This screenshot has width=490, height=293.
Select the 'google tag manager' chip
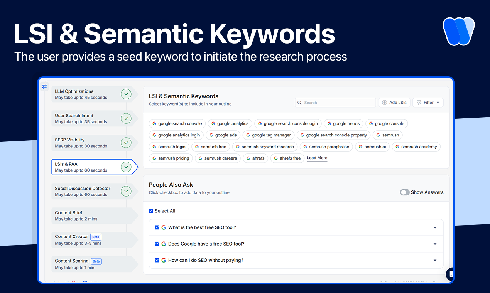[x=269, y=135]
